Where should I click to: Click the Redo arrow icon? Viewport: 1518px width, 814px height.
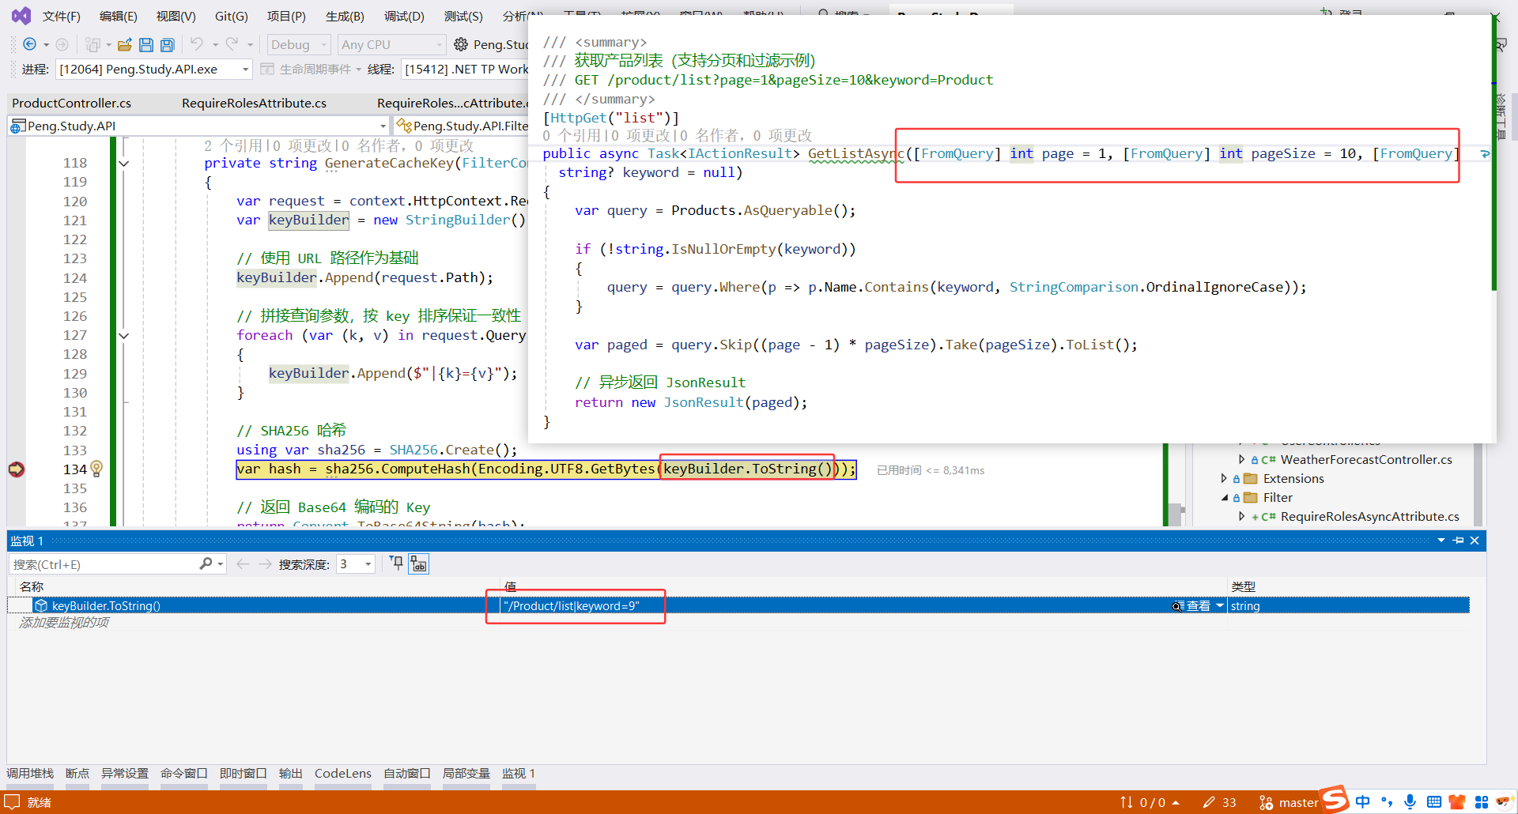[232, 44]
